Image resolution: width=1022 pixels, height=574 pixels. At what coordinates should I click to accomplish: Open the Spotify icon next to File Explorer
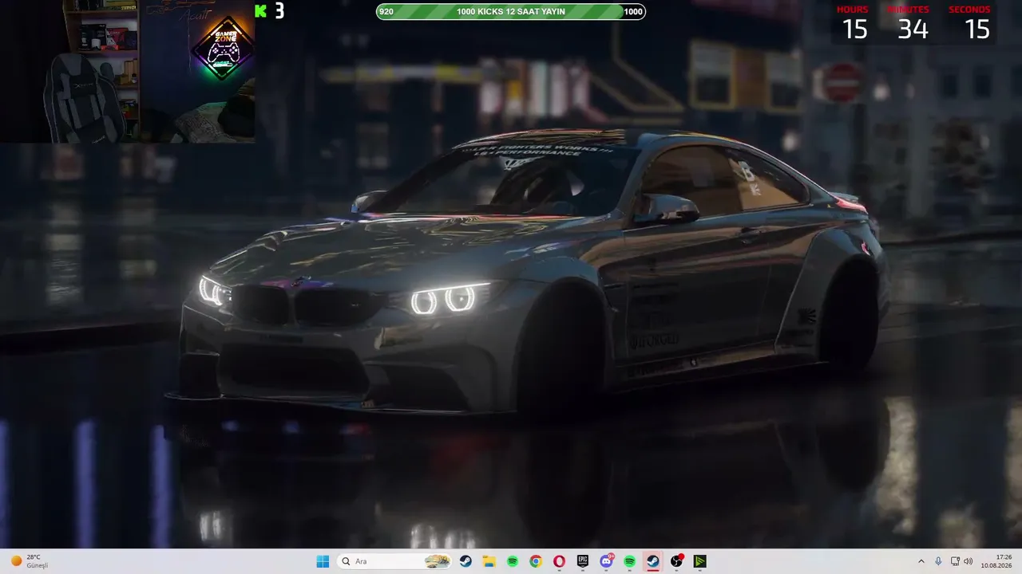[x=513, y=561]
